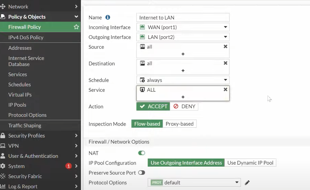
Task: Click the Policy & Objects document icon
Action: (x=3, y=17)
